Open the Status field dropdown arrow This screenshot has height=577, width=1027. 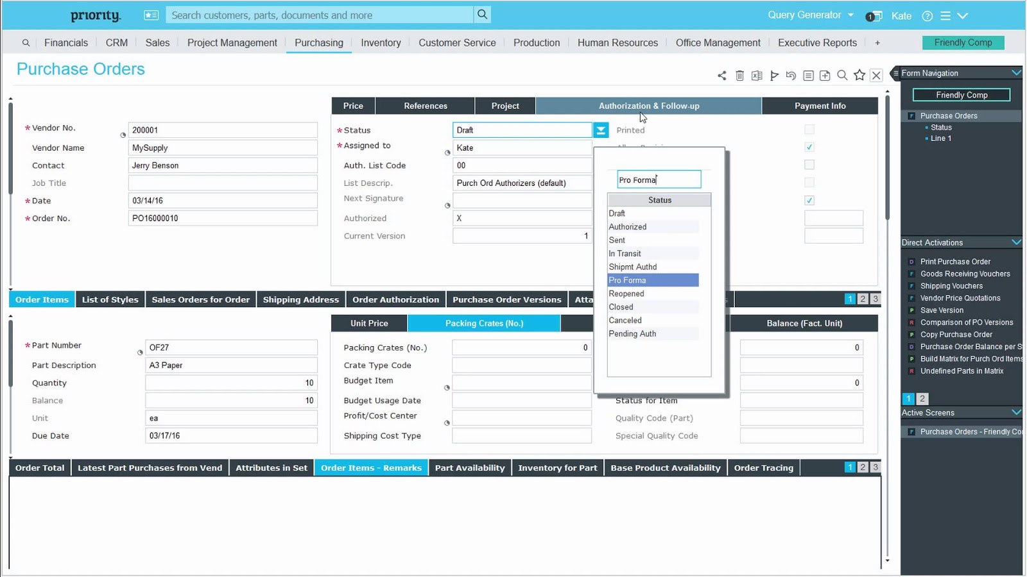click(x=601, y=130)
